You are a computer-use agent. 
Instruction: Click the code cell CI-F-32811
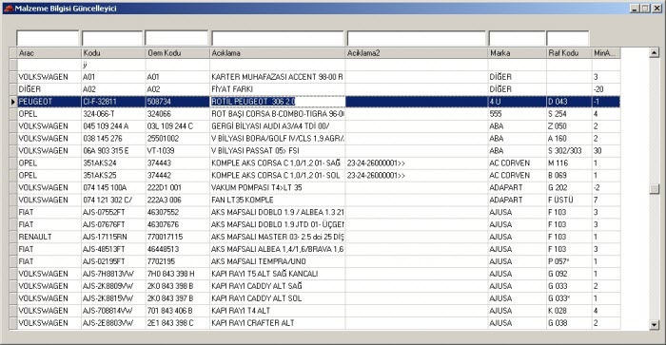tap(113, 102)
